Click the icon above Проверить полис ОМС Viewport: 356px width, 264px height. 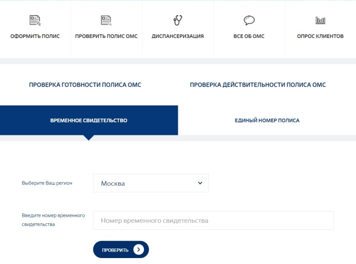[x=106, y=20]
